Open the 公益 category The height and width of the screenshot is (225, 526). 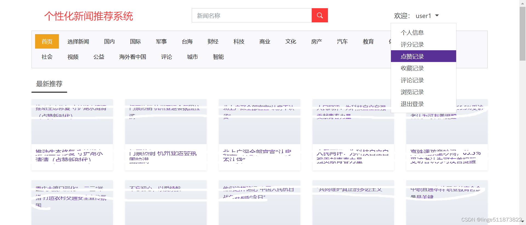pos(99,57)
